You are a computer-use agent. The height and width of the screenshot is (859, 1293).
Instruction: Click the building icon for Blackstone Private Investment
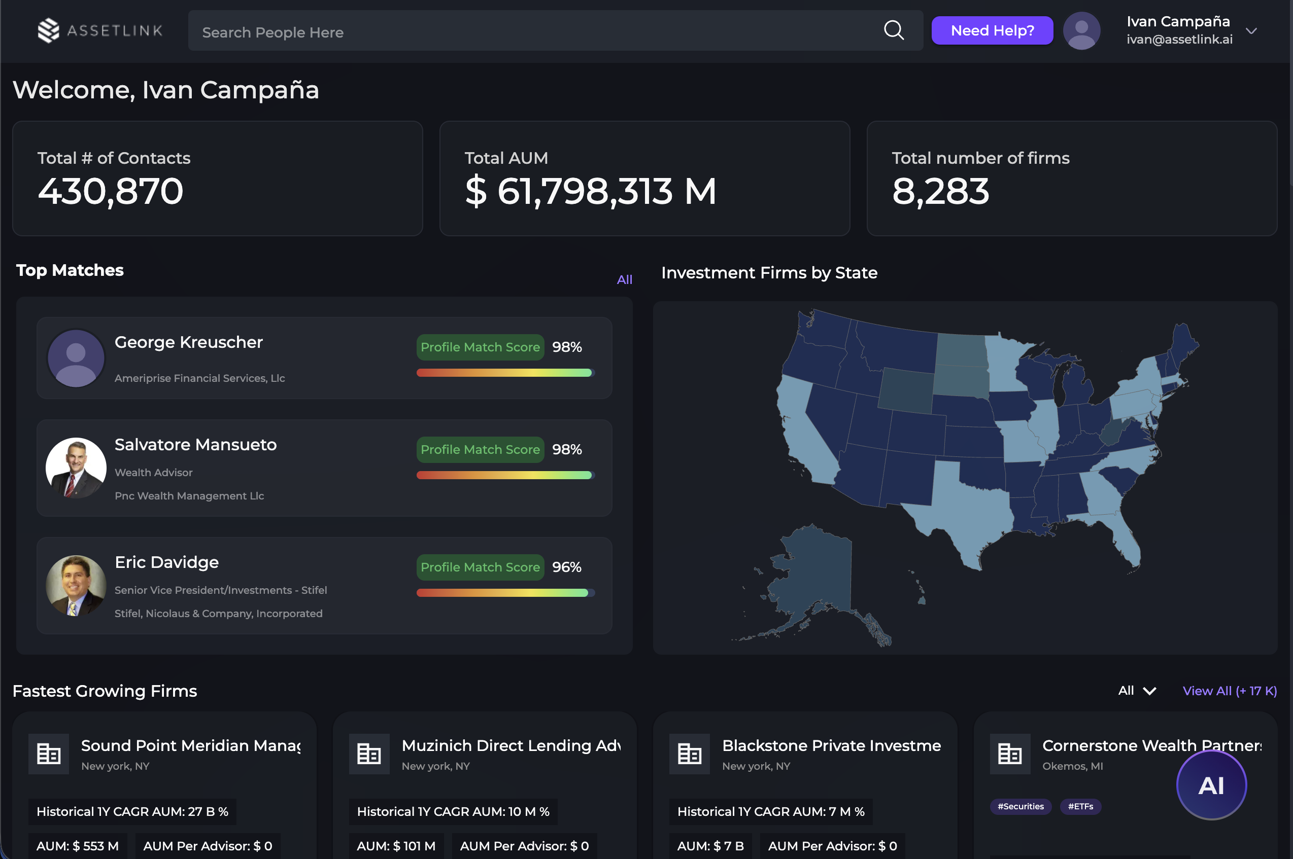tap(689, 753)
